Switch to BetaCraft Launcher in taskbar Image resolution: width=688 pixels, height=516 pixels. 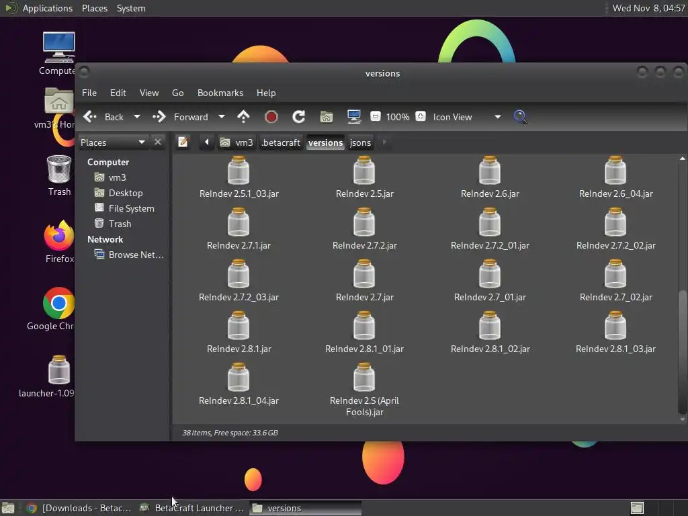[x=193, y=508]
